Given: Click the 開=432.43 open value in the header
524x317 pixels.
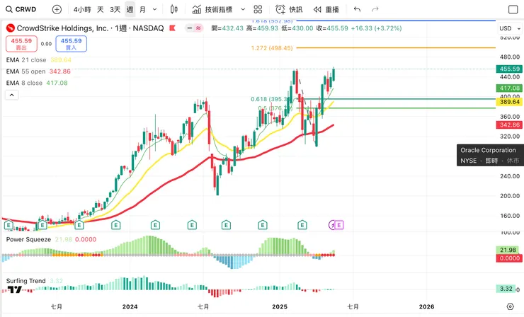Looking at the screenshot, I should 227,28.
